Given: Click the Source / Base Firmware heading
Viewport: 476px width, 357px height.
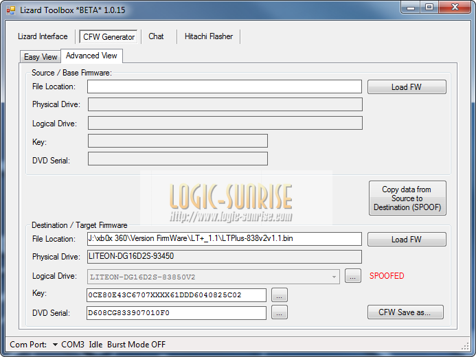Looking at the screenshot, I should click(x=71, y=73).
